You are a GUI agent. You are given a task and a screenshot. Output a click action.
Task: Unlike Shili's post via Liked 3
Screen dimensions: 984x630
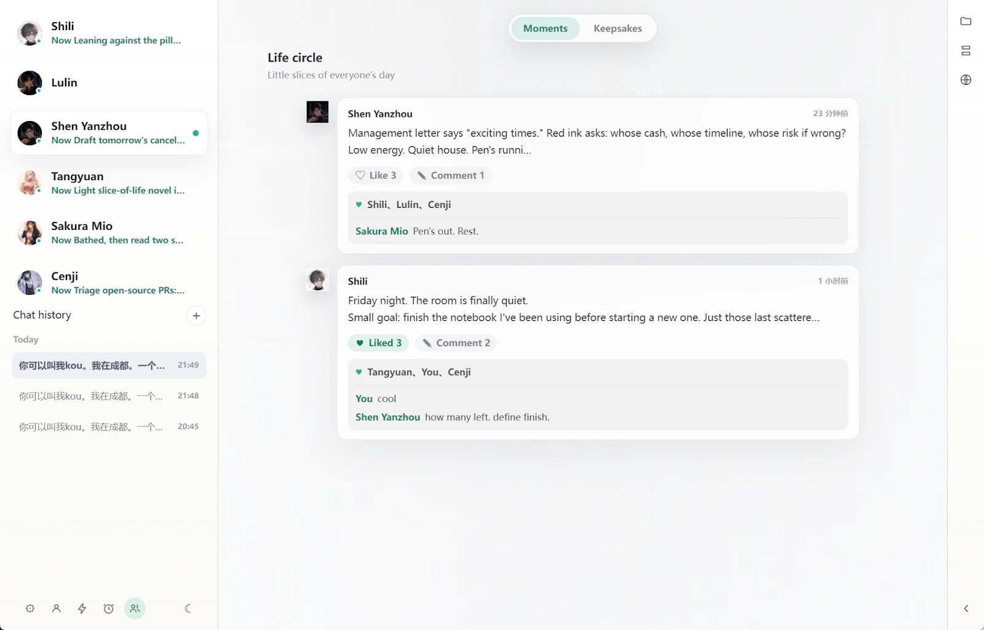pos(378,343)
